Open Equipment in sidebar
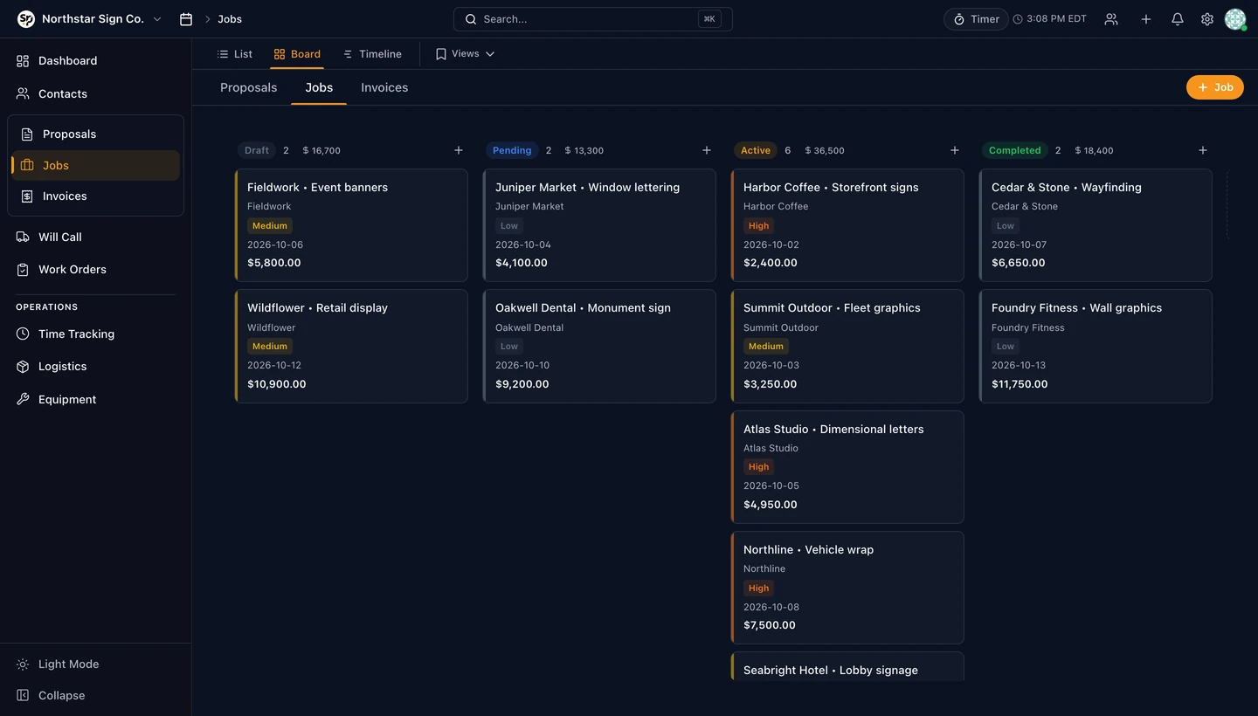Image resolution: width=1258 pixels, height=716 pixels. point(95,400)
